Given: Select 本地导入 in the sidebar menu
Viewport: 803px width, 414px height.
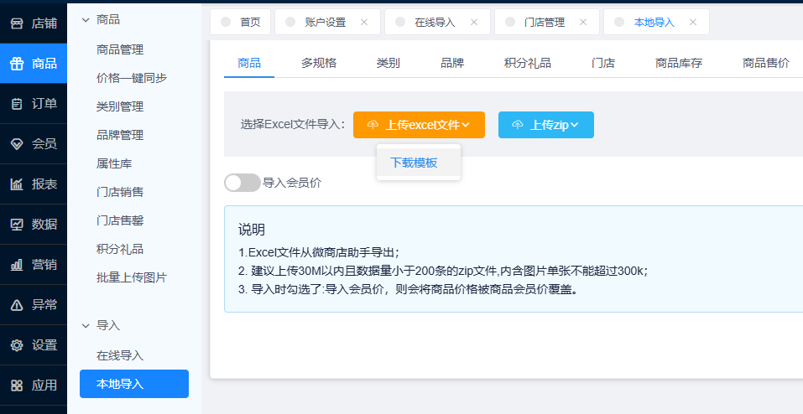Looking at the screenshot, I should [134, 384].
